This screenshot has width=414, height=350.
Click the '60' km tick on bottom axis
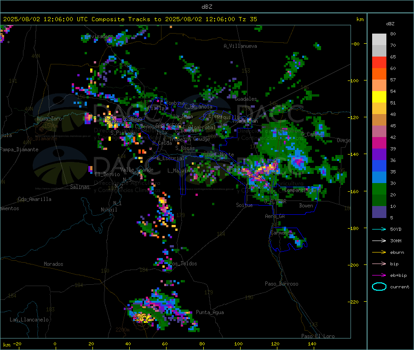pos(165,344)
